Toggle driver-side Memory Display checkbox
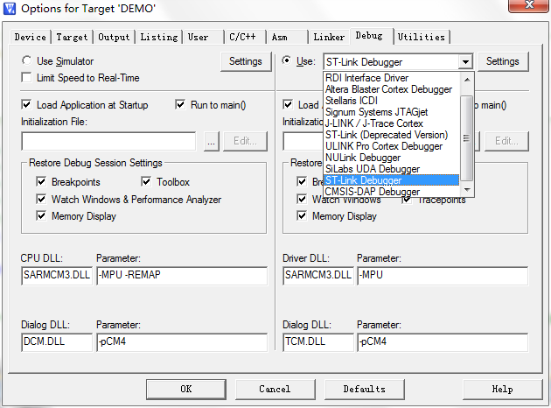This screenshot has height=408, width=551. pos(302,215)
